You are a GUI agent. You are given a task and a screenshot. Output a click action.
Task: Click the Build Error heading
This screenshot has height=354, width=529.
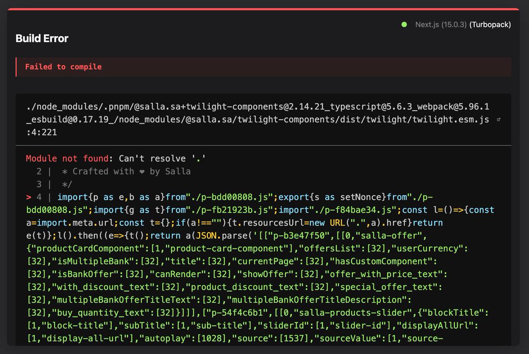point(42,38)
